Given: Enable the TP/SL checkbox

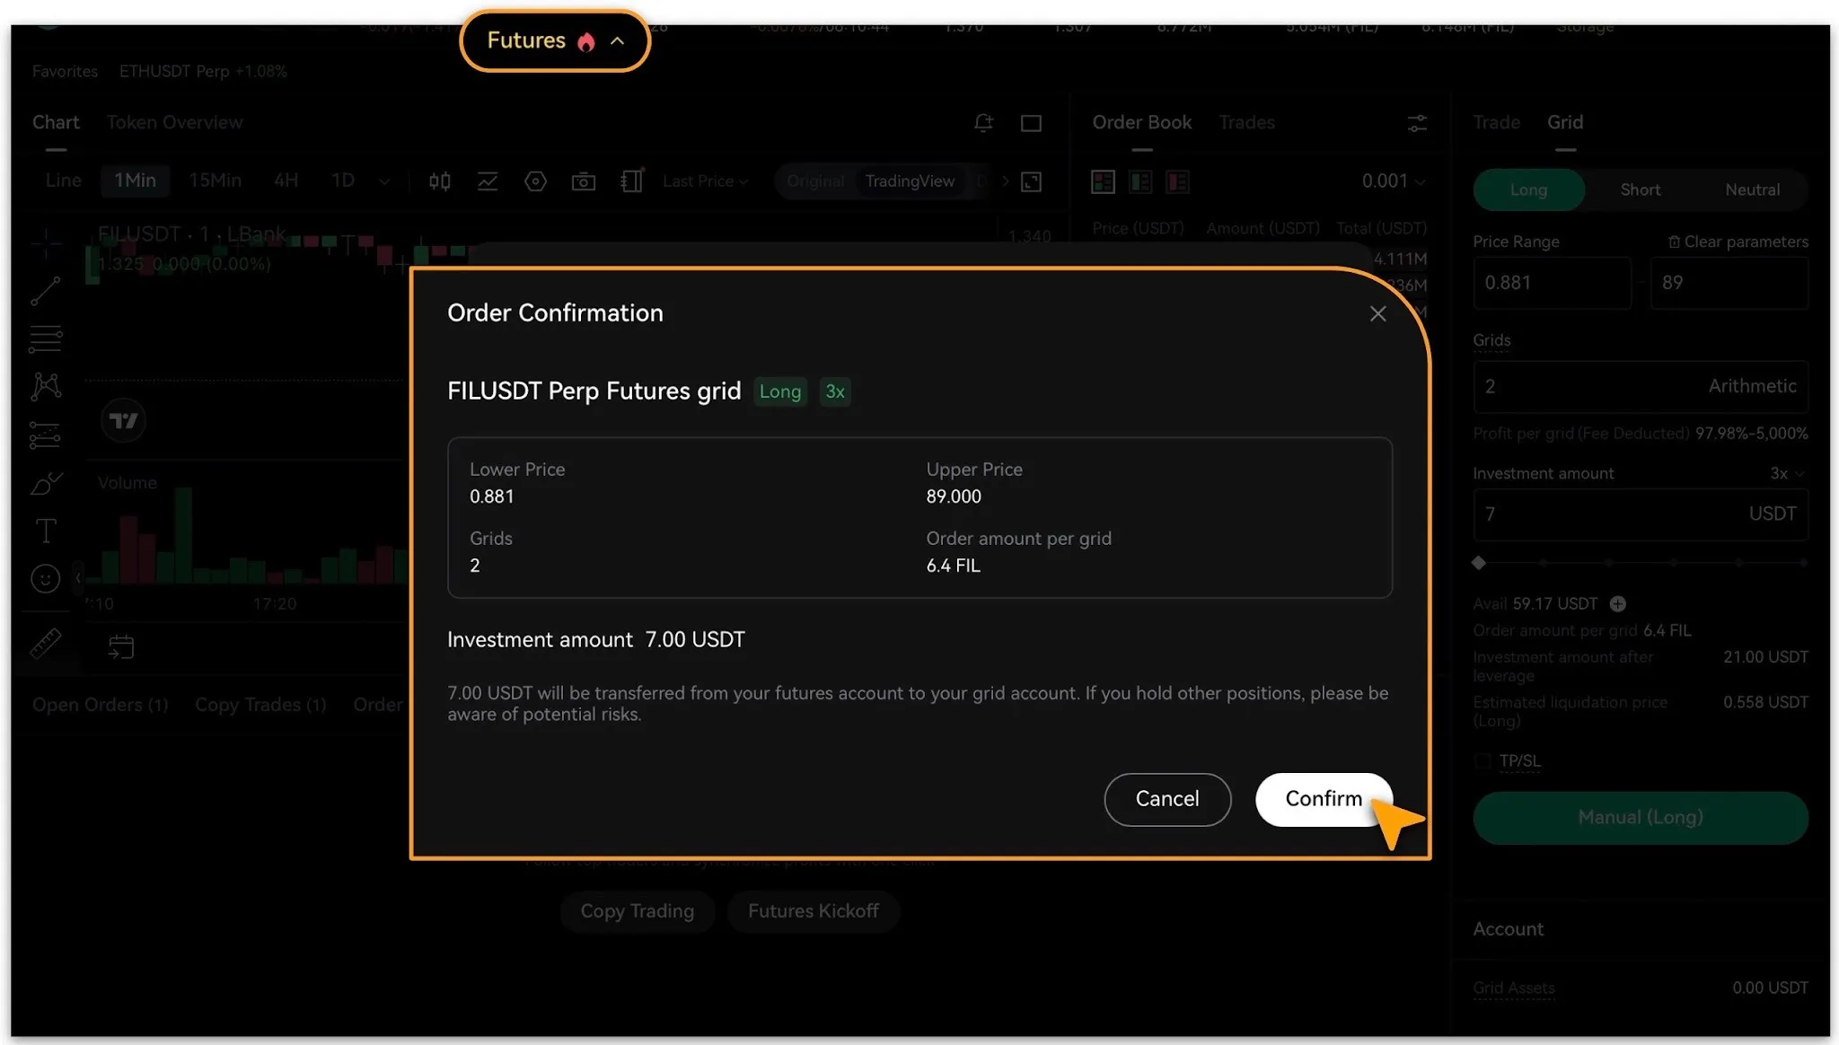Looking at the screenshot, I should (1483, 761).
